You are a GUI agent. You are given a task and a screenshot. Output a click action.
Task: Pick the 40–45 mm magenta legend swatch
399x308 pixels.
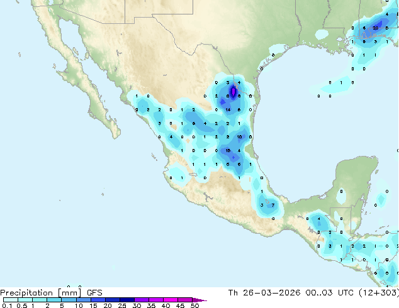171,300
